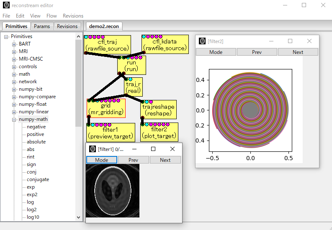Select the traj_r real node

point(134,87)
